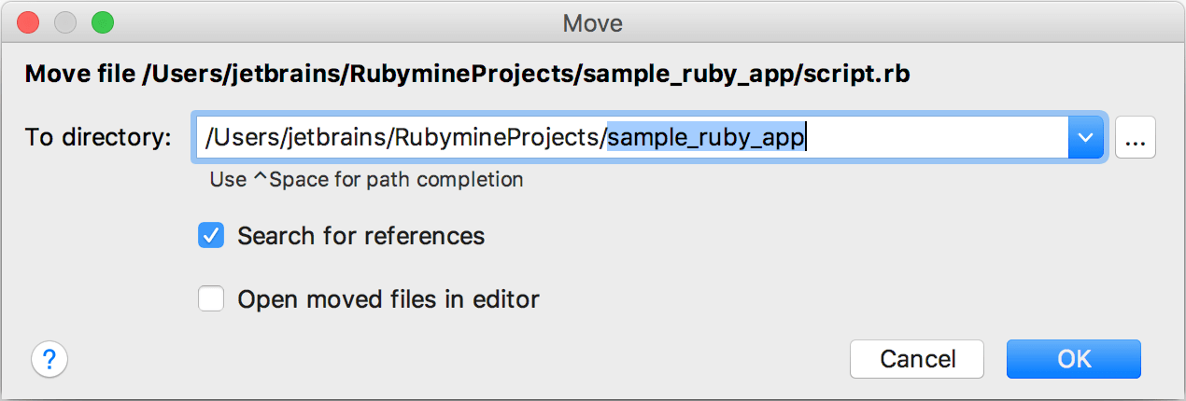1186x401 pixels.
Task: Click the "Search for references" label text
Action: (360, 236)
